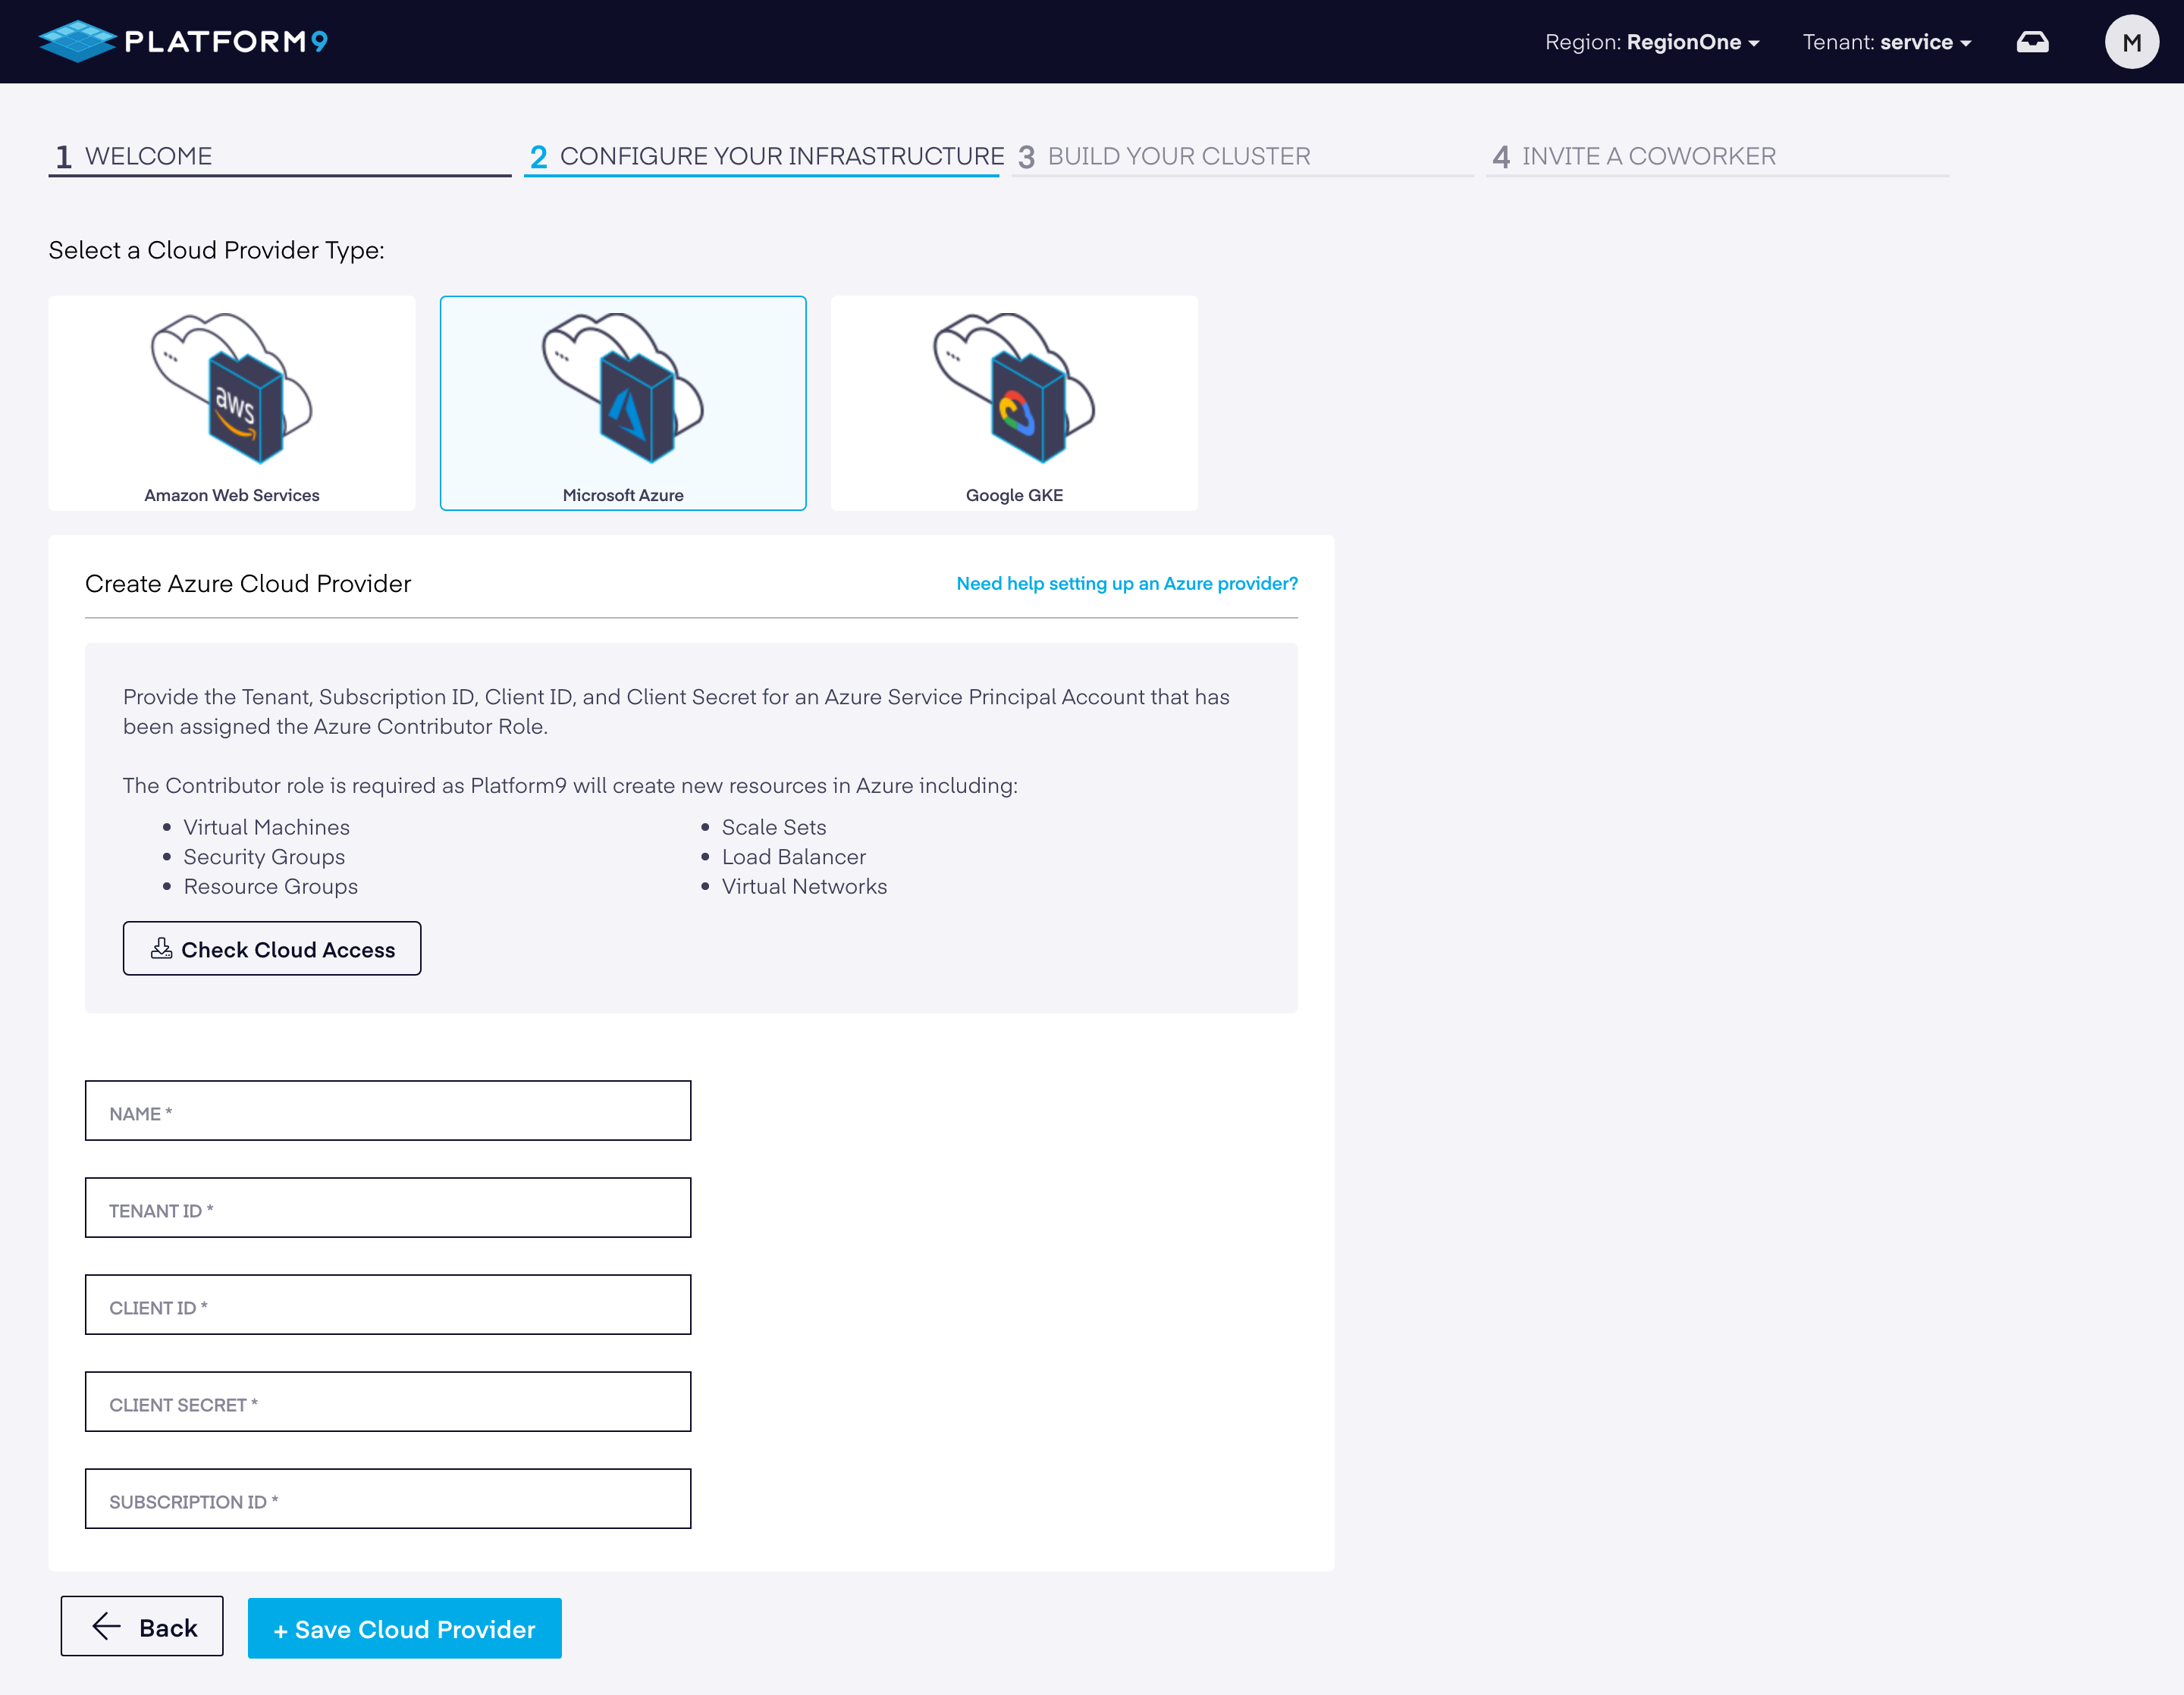Go to the Welcome step
The image size is (2184, 1695).
[148, 156]
